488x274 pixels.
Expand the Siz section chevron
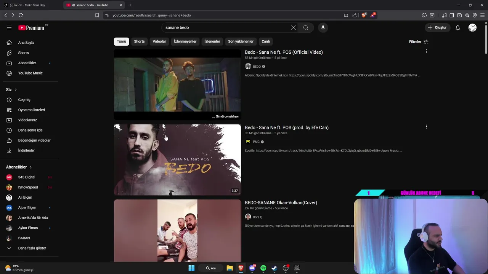(16, 90)
